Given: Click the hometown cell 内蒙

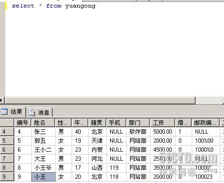Looking at the screenshot, I should pyautogui.click(x=97, y=150).
